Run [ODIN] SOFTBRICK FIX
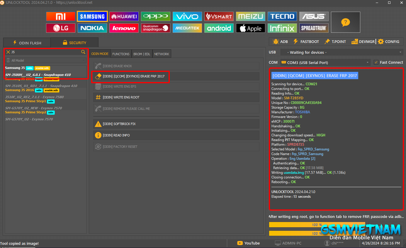 tap(176, 124)
